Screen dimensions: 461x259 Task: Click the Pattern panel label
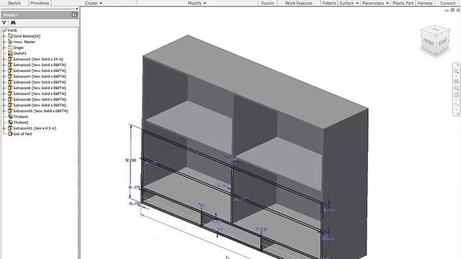click(x=329, y=3)
